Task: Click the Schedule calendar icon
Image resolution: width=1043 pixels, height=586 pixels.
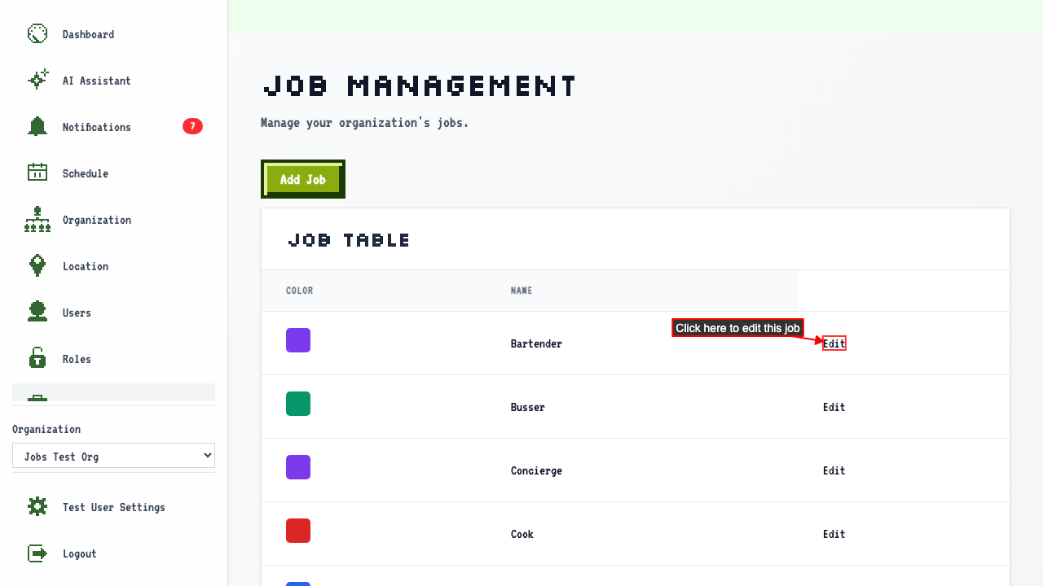Action: 37,173
